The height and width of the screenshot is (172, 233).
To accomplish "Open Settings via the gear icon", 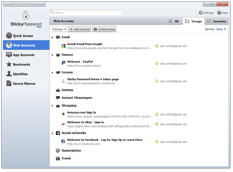I will (x=201, y=13).
